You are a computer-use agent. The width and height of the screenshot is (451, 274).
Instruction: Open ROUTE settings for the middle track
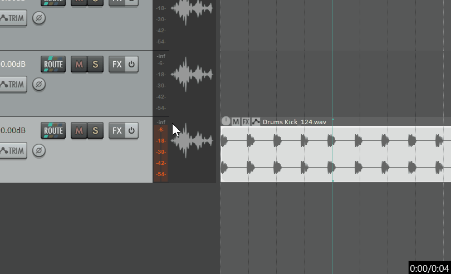pos(53,65)
